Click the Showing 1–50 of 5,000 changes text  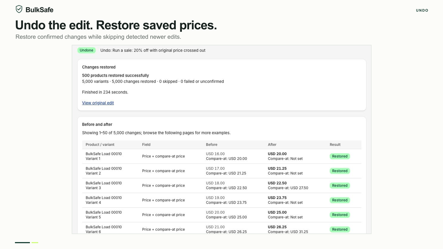point(156,133)
